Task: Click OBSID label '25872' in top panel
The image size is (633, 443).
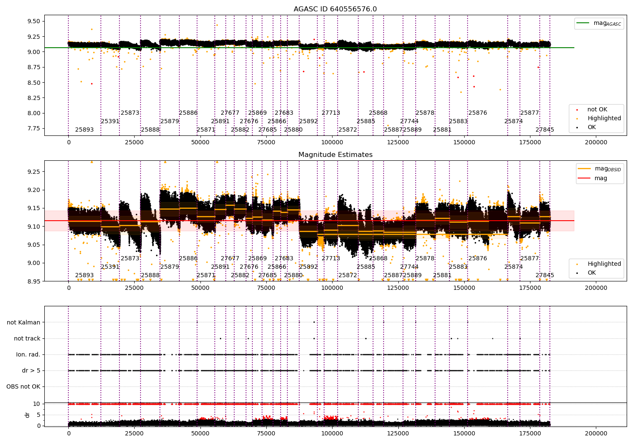Action: coord(348,130)
